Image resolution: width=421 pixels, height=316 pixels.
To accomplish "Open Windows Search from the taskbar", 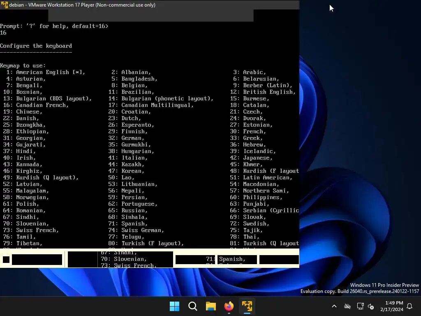I will [193, 306].
